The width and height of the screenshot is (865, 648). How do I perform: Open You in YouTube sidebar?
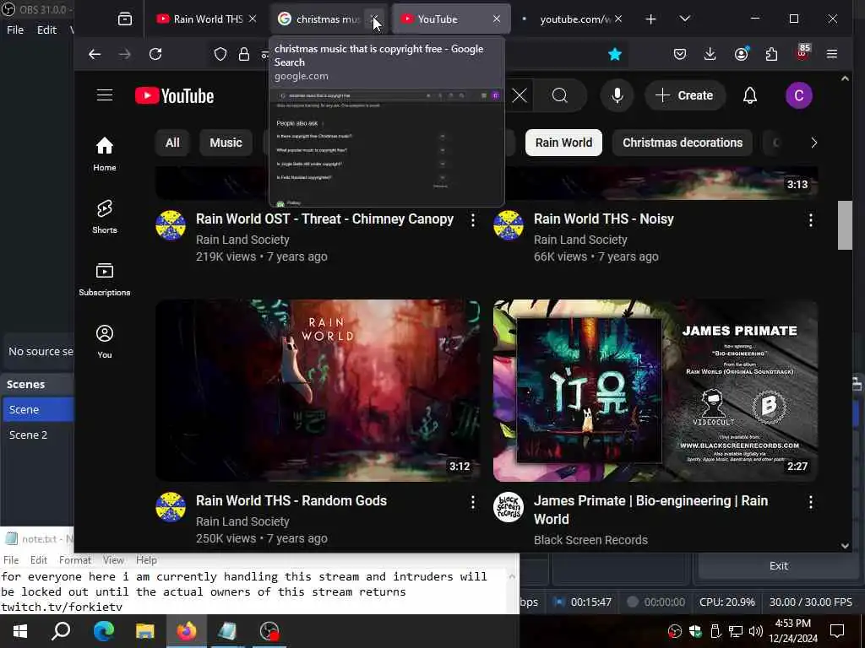(104, 342)
